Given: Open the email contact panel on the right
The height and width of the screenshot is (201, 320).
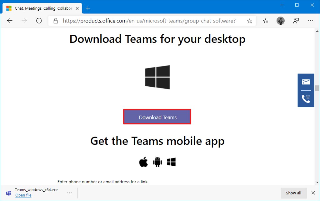Looking at the screenshot, I should [x=306, y=82].
